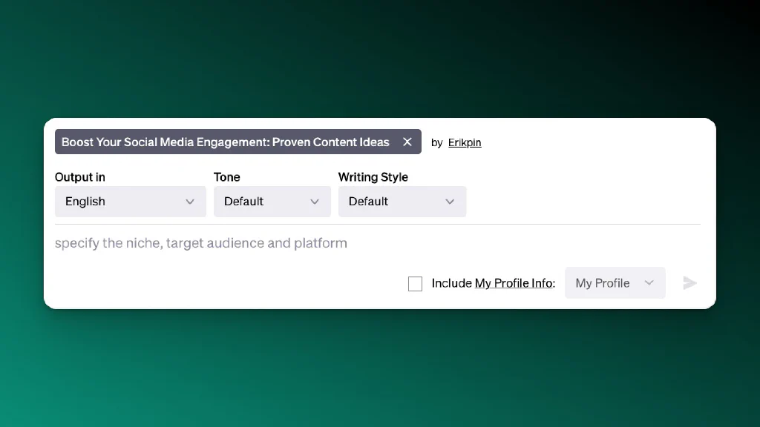The image size is (760, 427).
Task: Click the chevron in the English dropdown
Action: point(190,202)
